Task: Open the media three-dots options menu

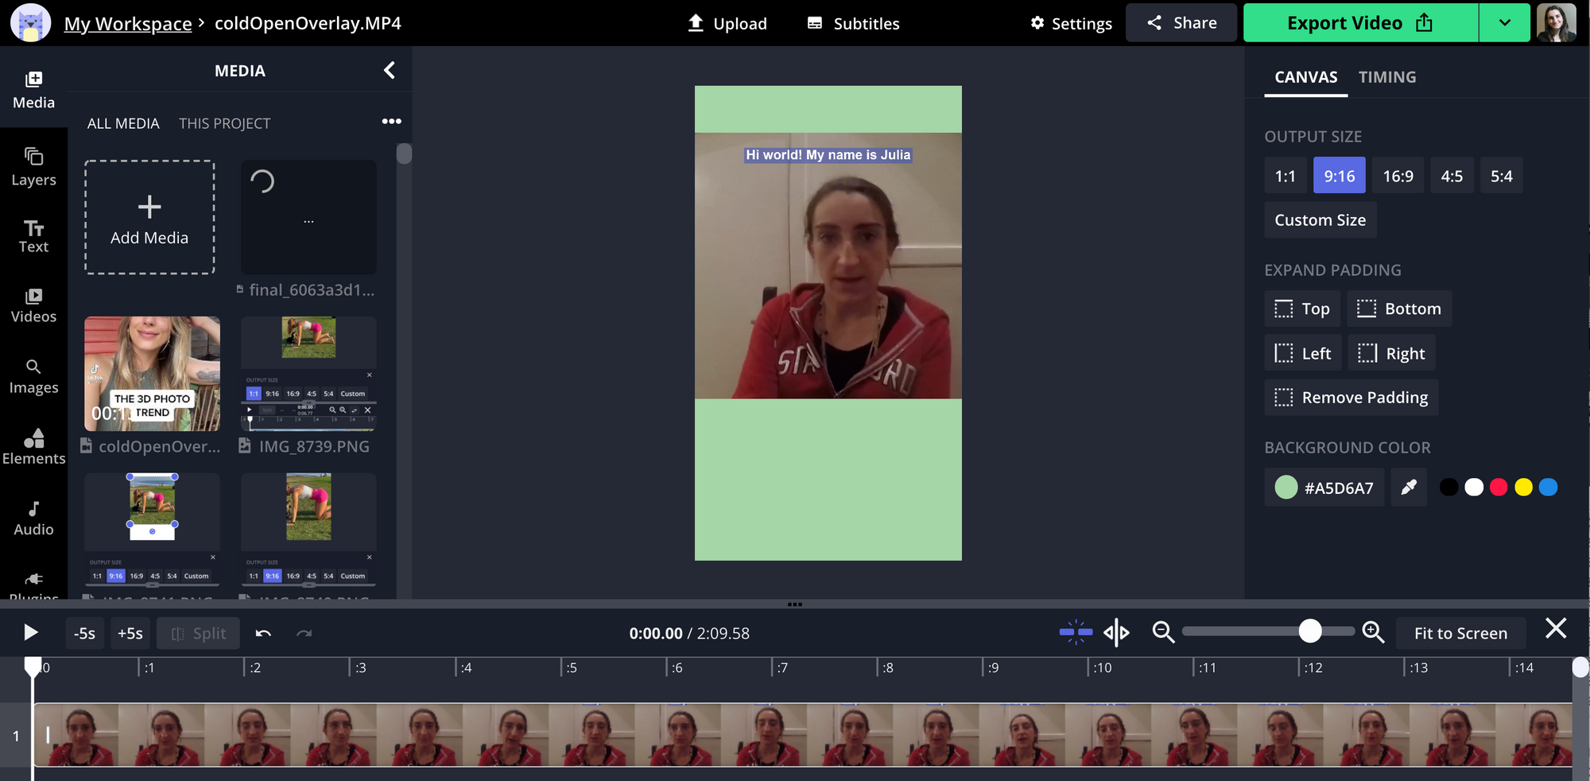Action: point(391,122)
